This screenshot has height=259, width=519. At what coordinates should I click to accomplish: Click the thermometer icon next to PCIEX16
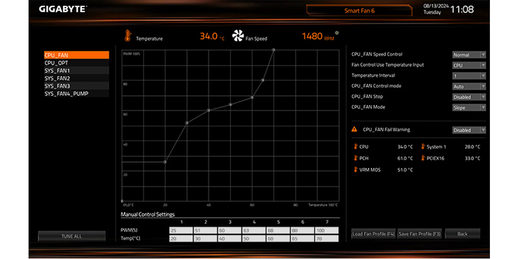[423, 158]
